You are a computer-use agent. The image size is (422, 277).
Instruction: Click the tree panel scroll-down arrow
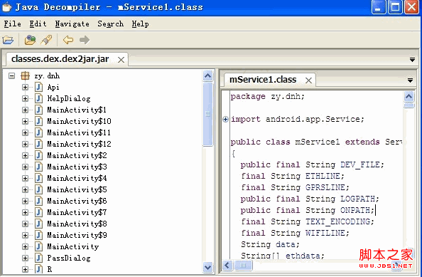coord(207,267)
